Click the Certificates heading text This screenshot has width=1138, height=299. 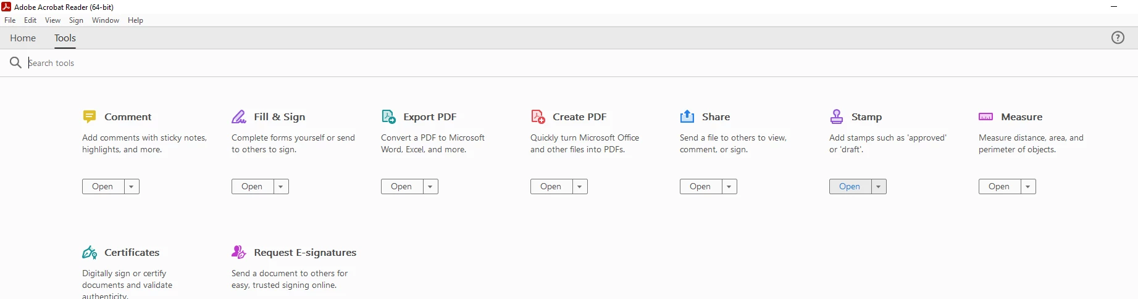(132, 252)
